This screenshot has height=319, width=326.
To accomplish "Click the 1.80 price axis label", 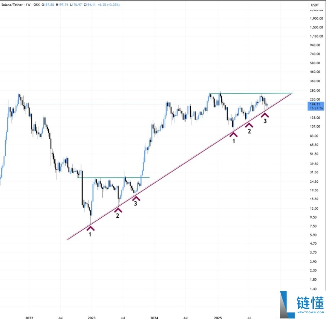I will tap(313, 280).
